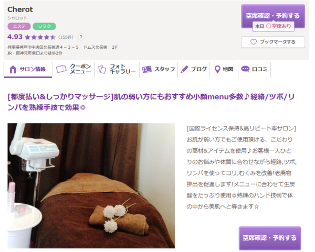The image size is (315, 252).
Task: Select the エステ category tag
Action: pyautogui.click(x=19, y=26)
